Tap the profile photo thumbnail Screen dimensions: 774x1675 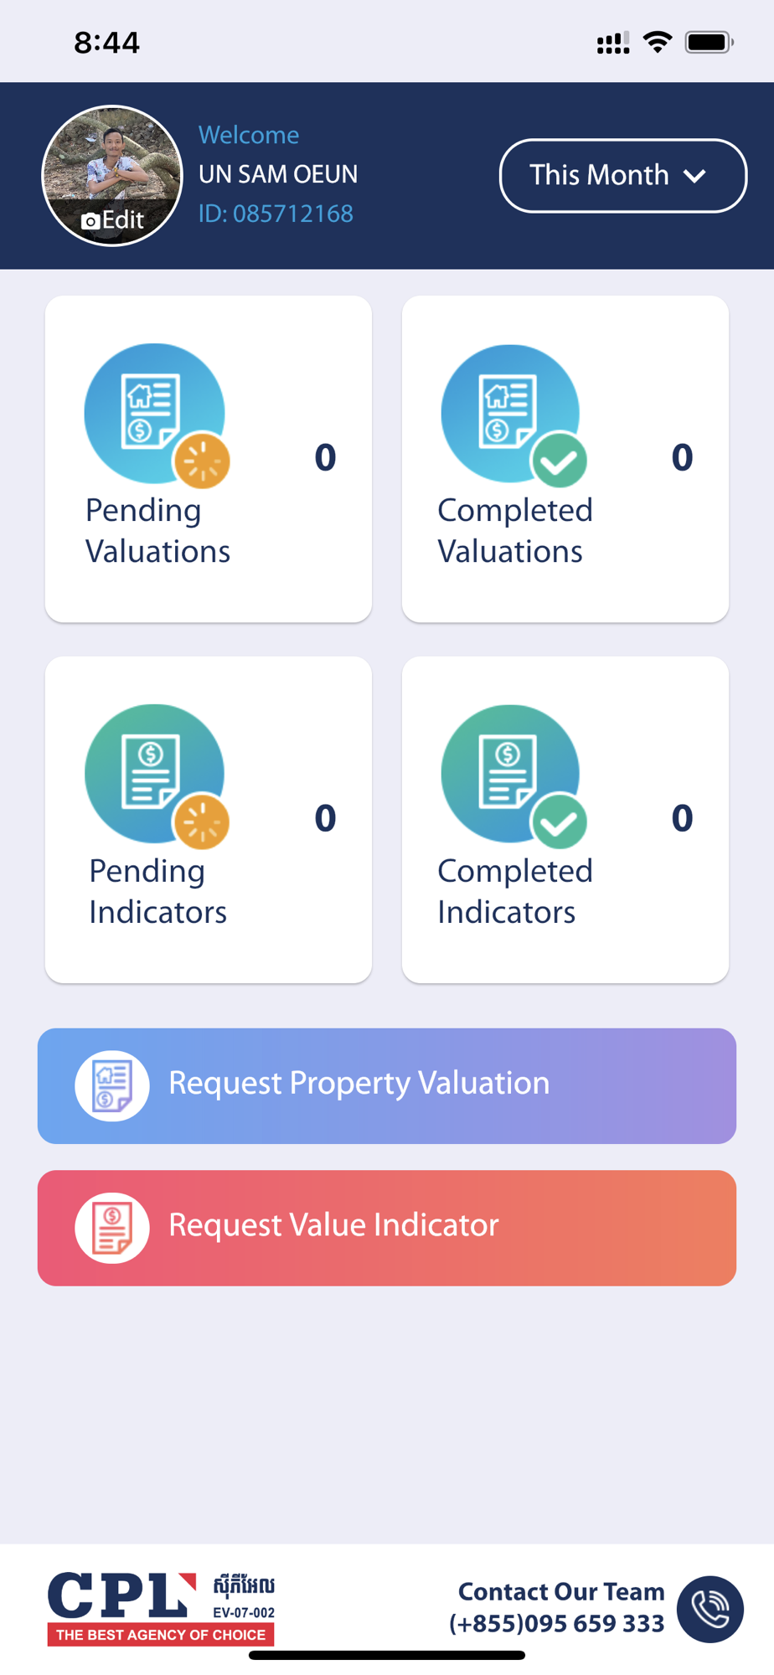point(112,176)
